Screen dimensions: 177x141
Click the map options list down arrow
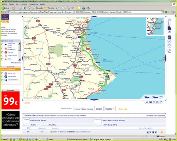pyautogui.click(x=19, y=60)
